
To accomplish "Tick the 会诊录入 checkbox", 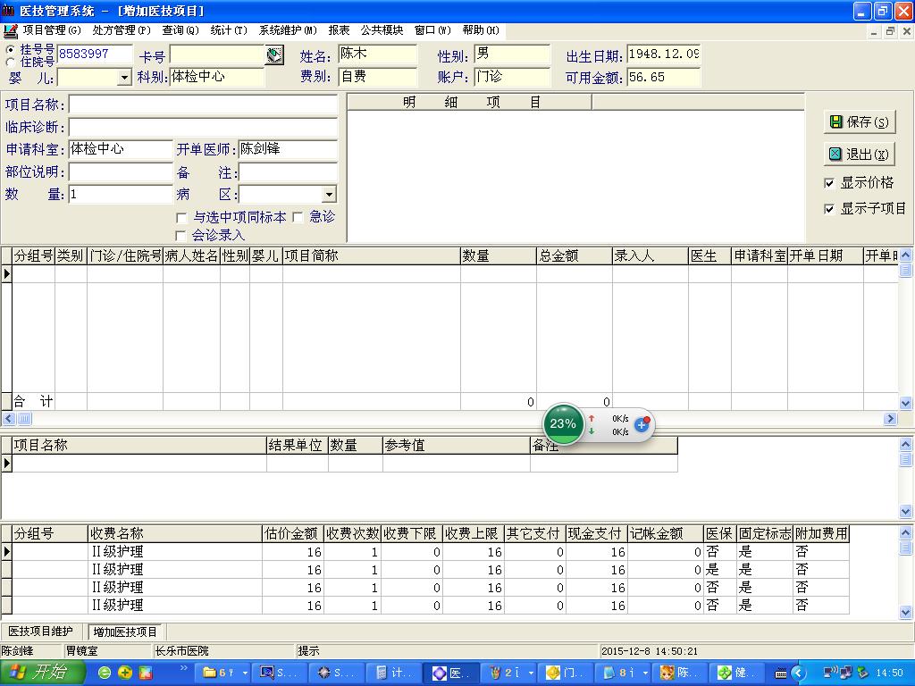I will point(181,236).
